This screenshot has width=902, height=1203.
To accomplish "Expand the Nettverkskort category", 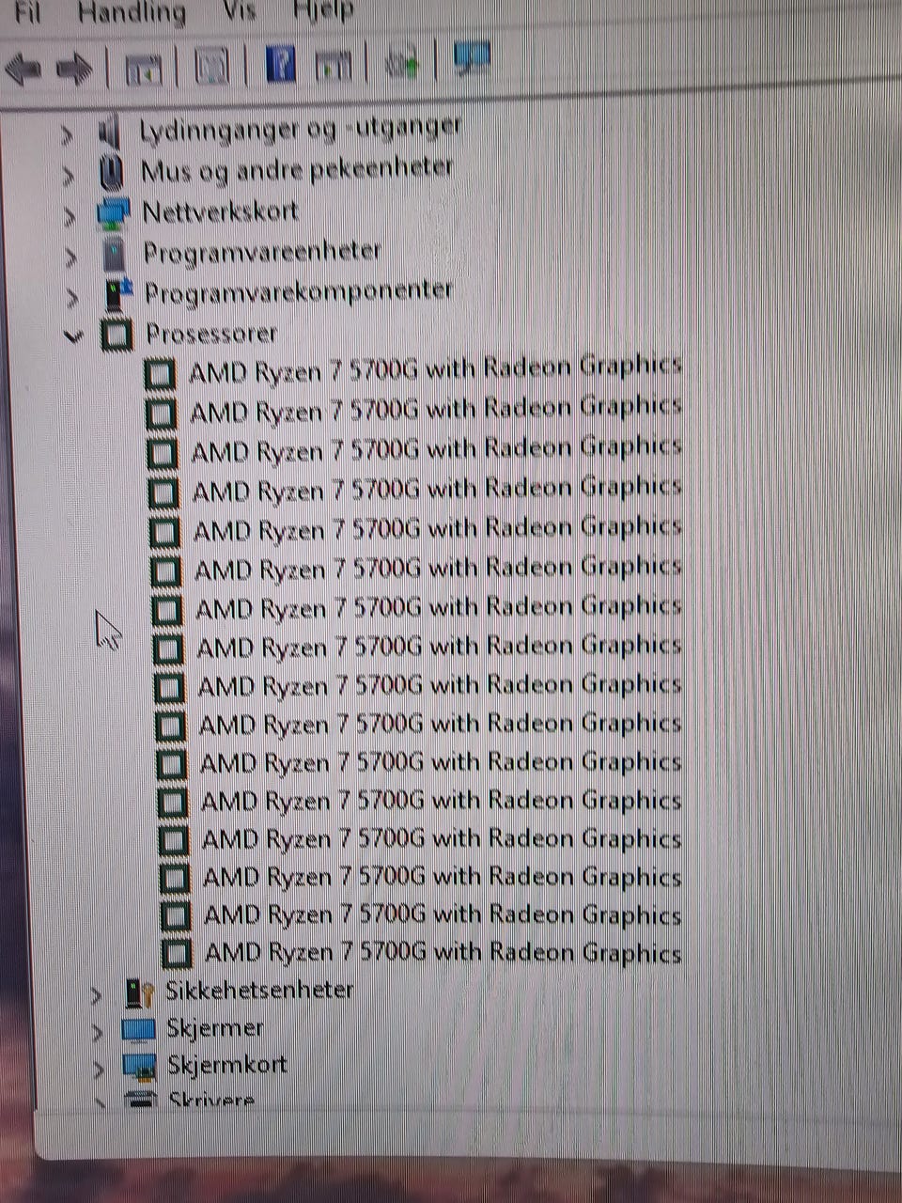I will click(x=70, y=216).
